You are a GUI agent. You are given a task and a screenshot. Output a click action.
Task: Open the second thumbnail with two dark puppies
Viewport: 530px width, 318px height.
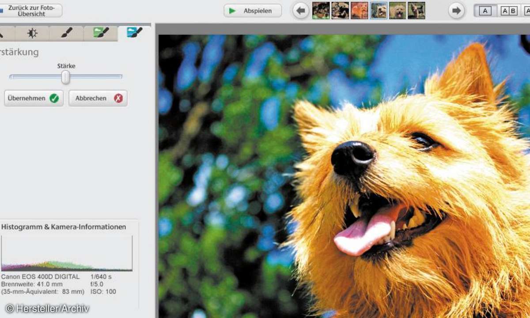coord(340,11)
